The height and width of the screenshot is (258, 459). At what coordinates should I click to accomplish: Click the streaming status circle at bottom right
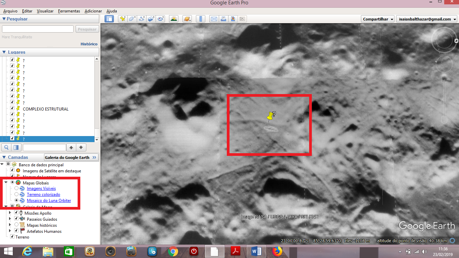click(x=453, y=241)
